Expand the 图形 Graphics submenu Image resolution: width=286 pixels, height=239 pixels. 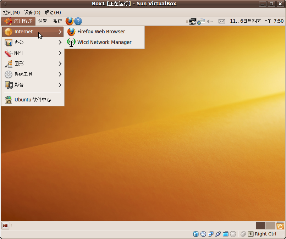pyautogui.click(x=33, y=63)
